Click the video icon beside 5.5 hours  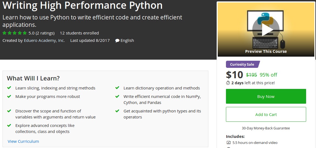coord(228,143)
